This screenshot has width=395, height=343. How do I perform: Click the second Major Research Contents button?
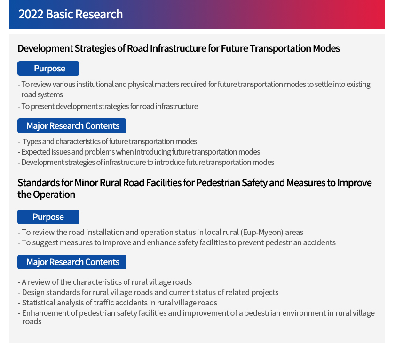[x=72, y=262]
